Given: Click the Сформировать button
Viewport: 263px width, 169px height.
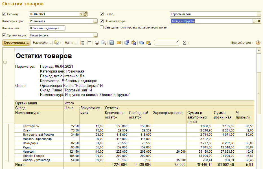Looking at the screenshot, I should 16,43.
